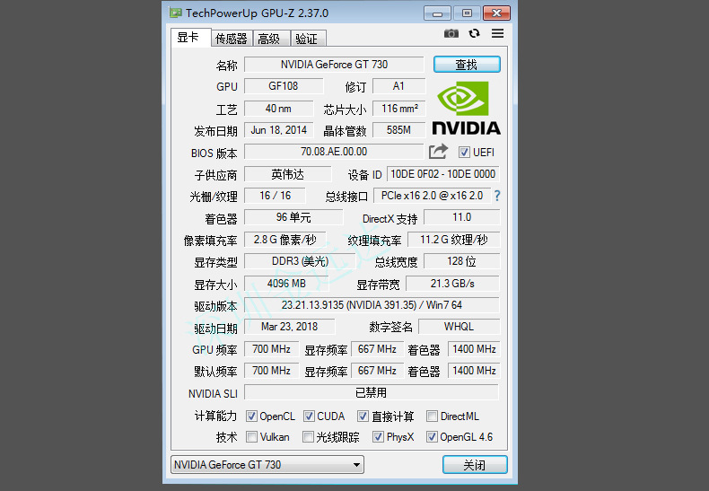This screenshot has width=709, height=491.
Task: Click the 查找 lookup button
Action: coord(467,65)
